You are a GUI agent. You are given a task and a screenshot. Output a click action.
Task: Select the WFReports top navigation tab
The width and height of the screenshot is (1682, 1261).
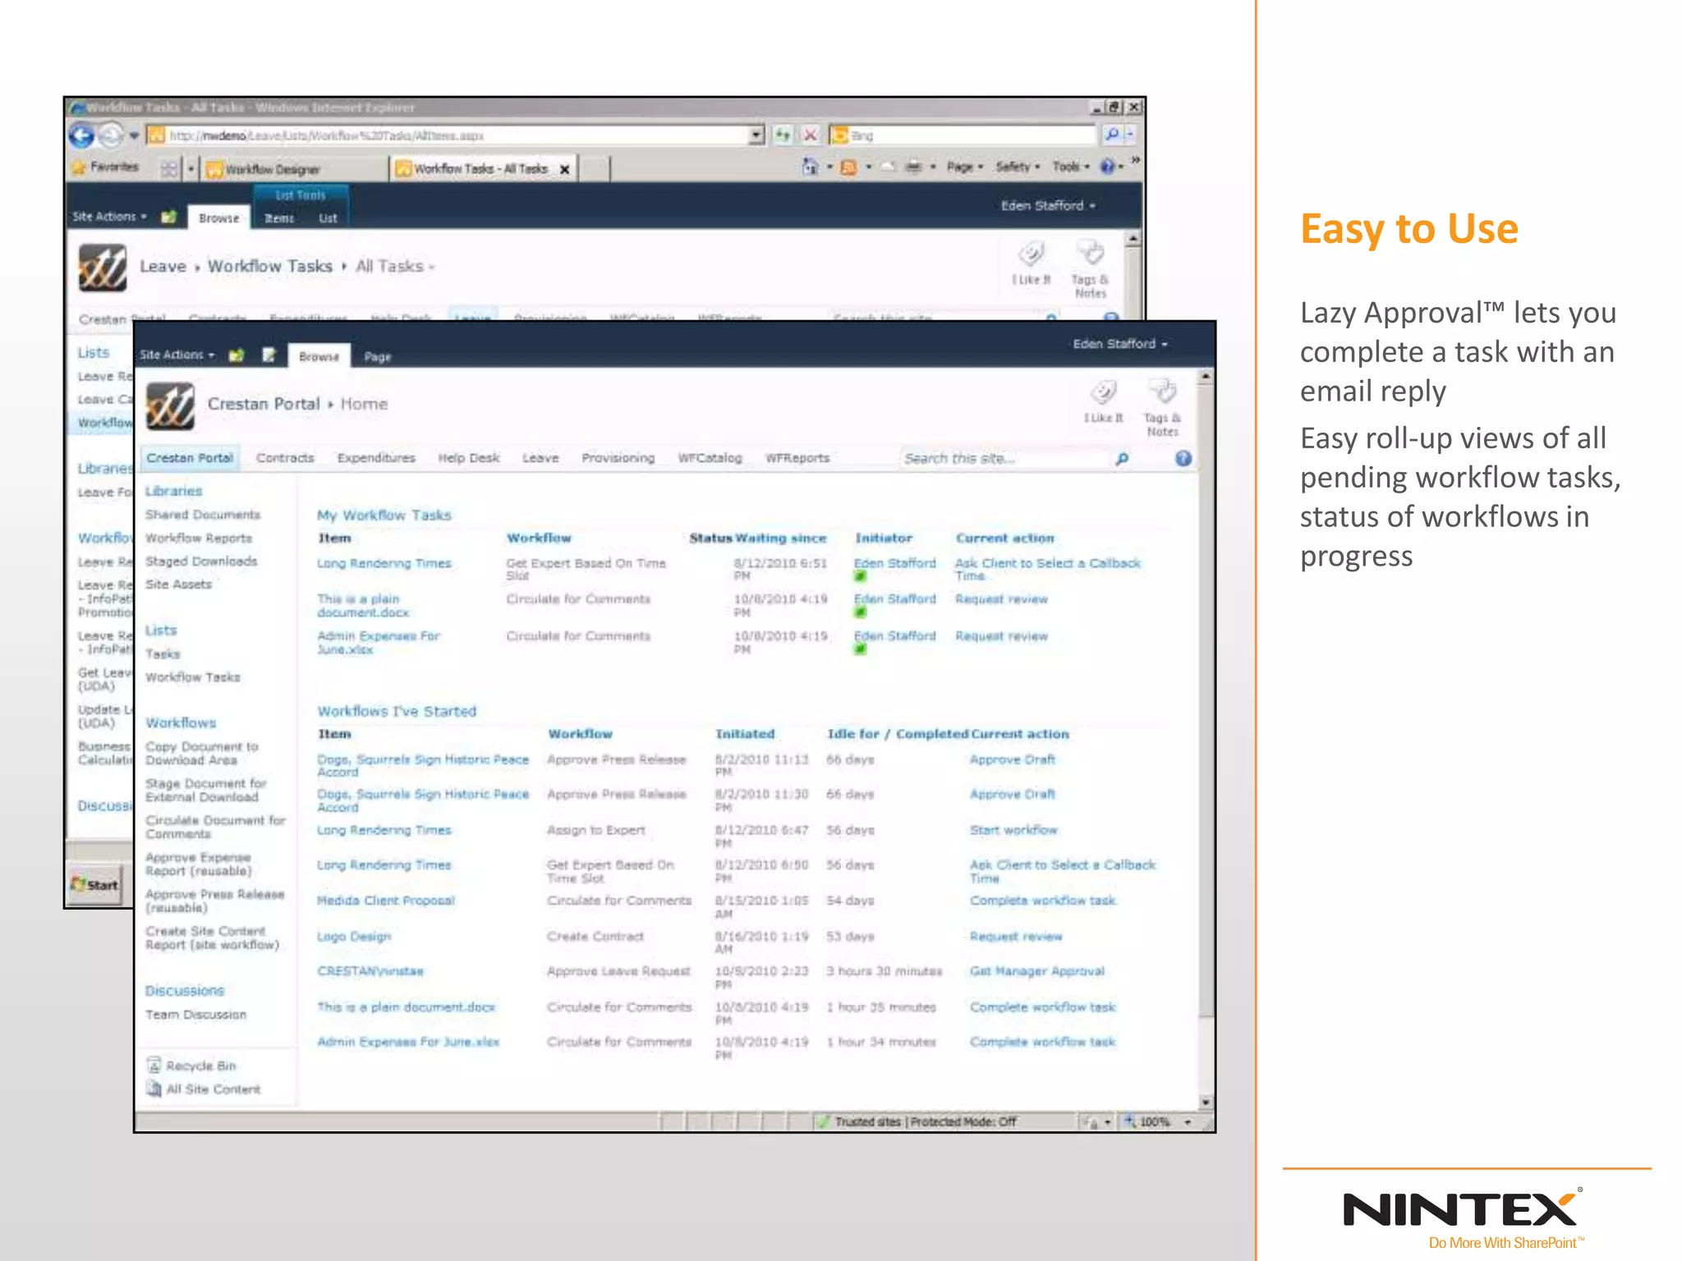pos(797,458)
